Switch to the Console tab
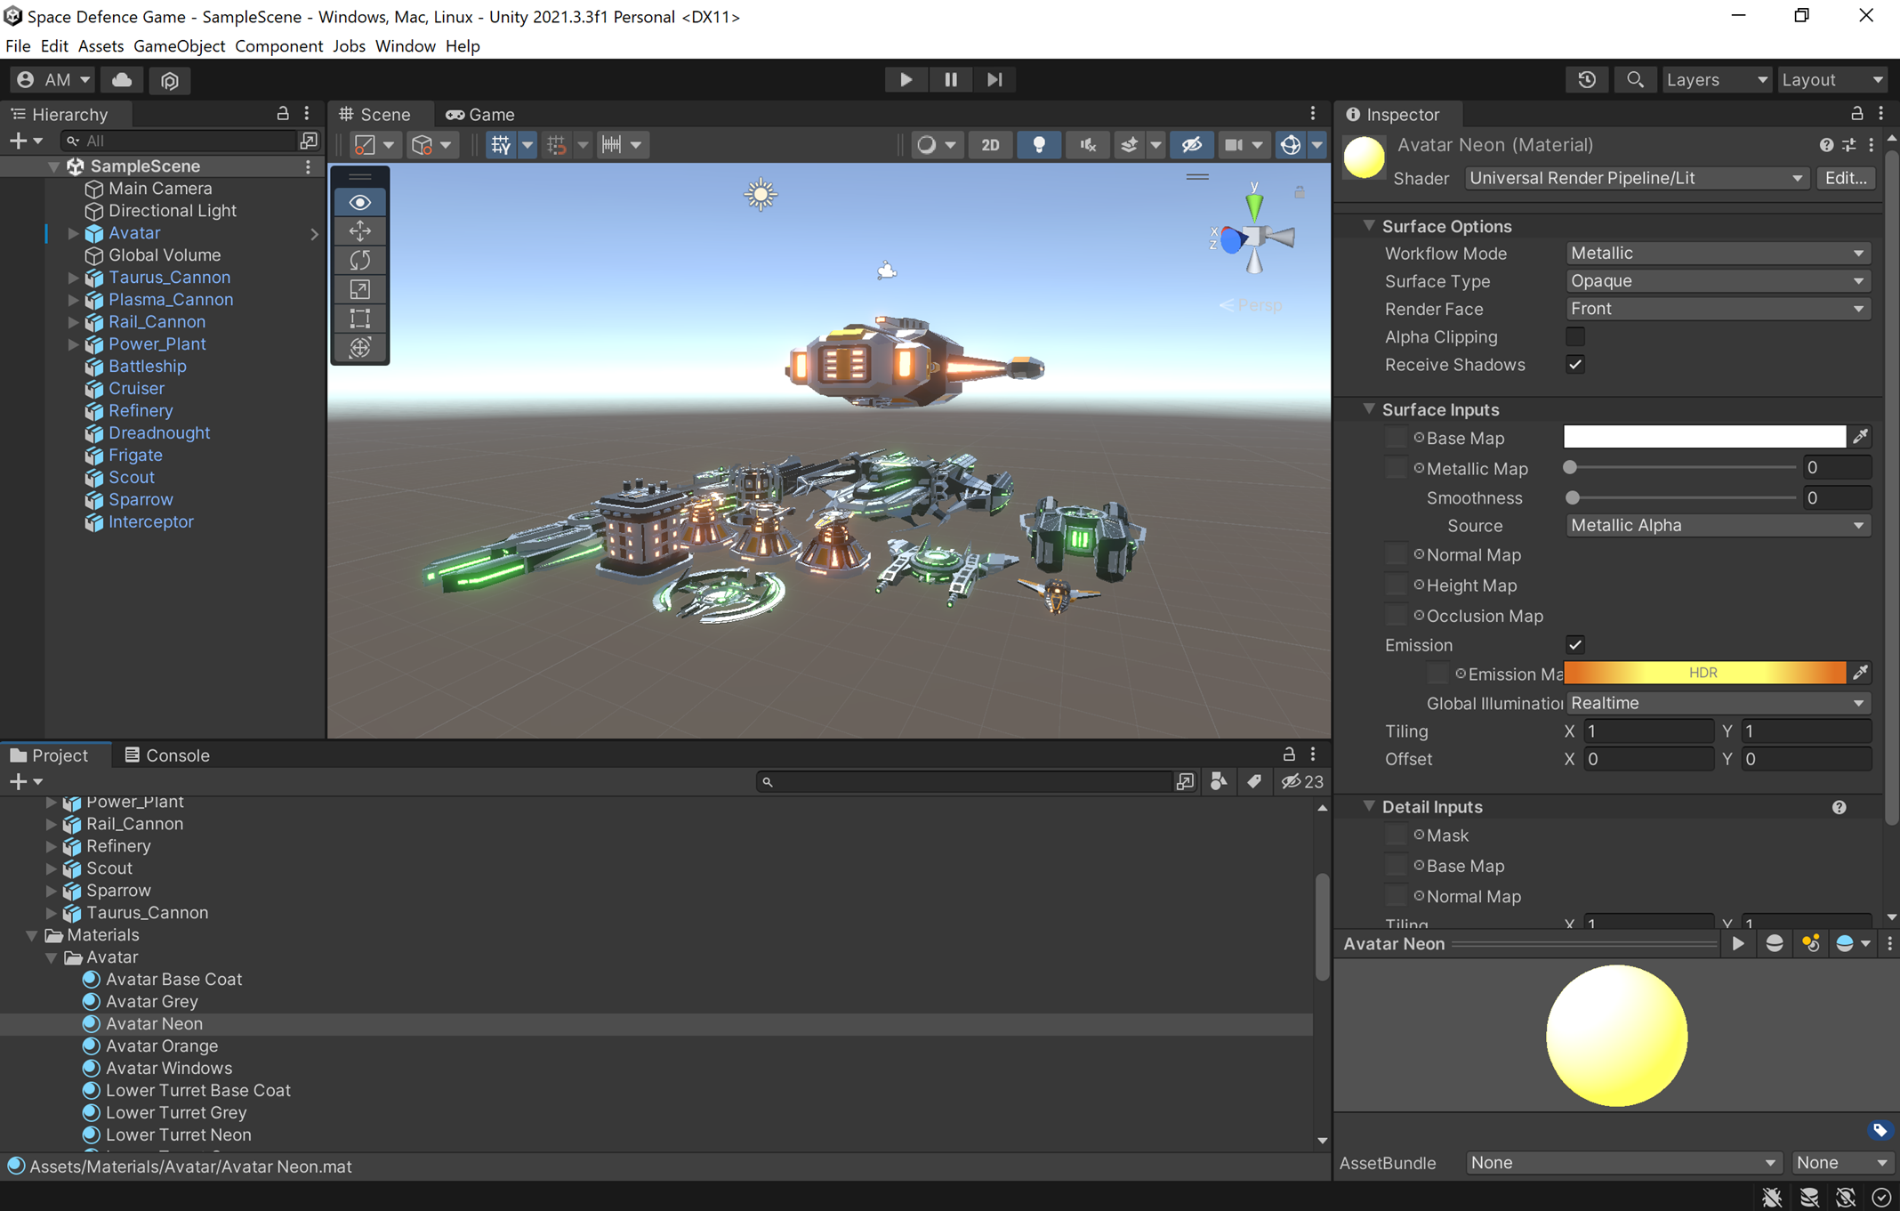 (166, 755)
